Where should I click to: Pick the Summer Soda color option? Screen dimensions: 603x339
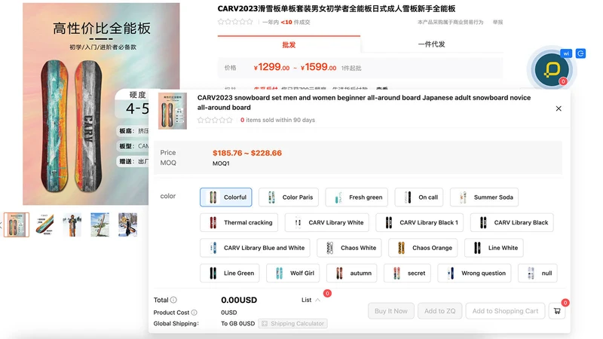(x=484, y=197)
